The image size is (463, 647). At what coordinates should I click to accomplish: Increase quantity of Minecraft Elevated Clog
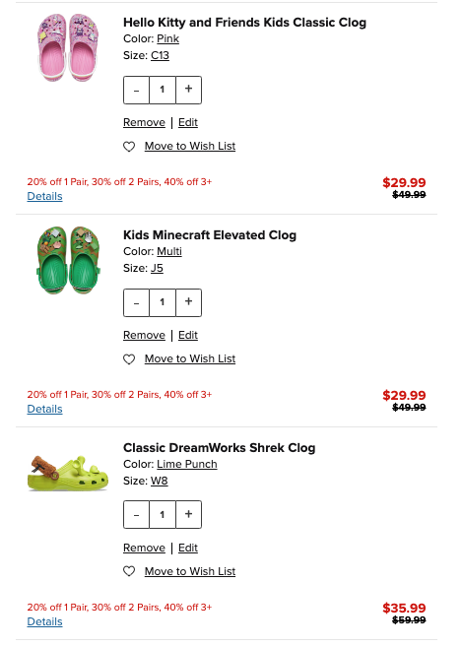[188, 302]
